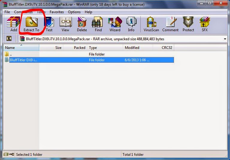Sort by the CRC32 column header
Image resolution: width=230 pixels, height=160 pixels.
(x=164, y=47)
